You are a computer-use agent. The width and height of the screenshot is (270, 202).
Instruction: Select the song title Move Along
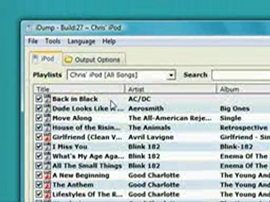[x=72, y=118]
